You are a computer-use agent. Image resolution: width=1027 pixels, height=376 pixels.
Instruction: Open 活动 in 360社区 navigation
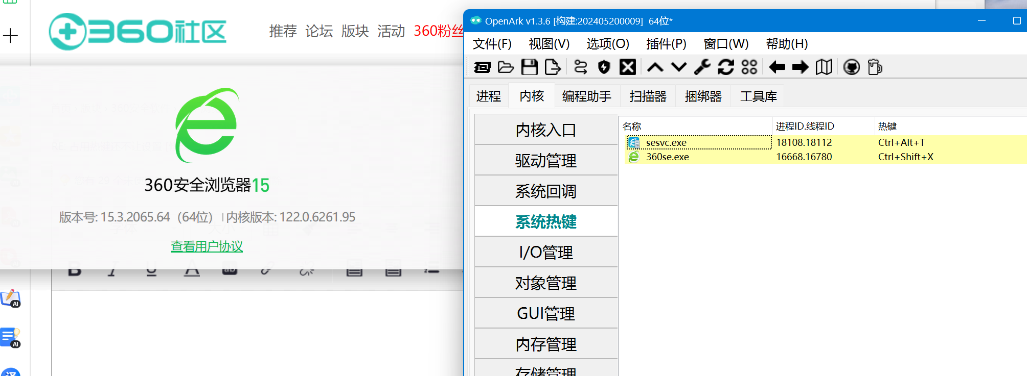pos(391,31)
